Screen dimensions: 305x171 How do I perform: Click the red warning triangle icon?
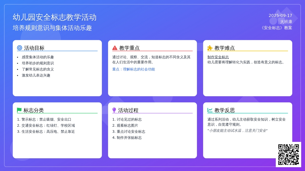(x=115, y=48)
